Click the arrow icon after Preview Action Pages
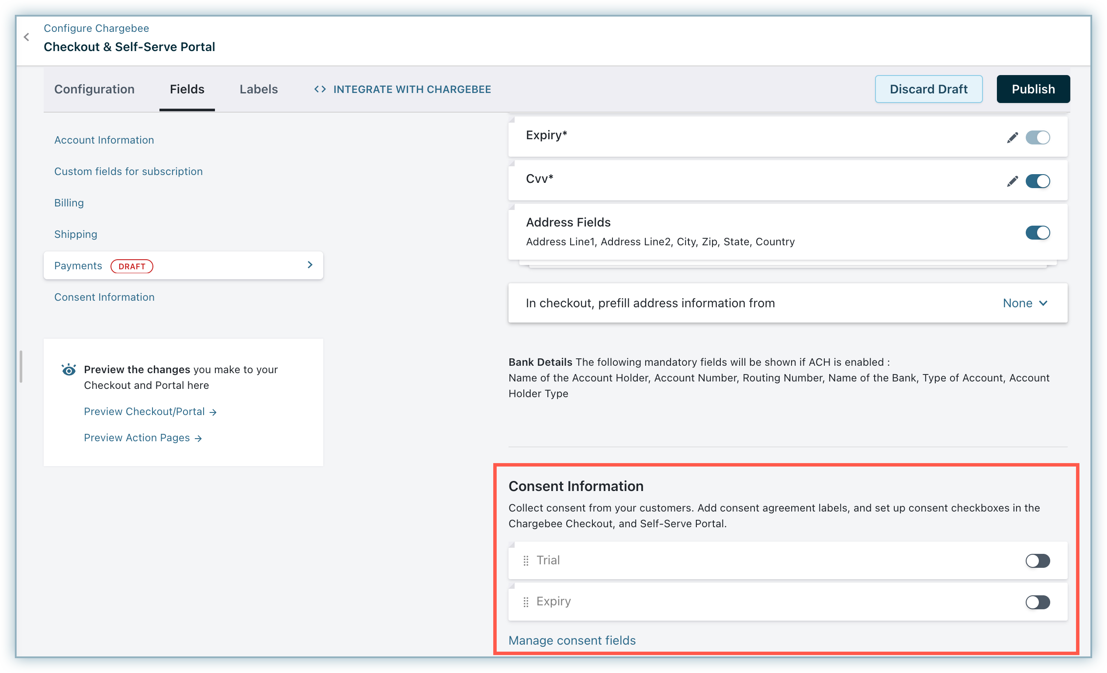Image resolution: width=1107 pixels, height=673 pixels. pos(198,439)
